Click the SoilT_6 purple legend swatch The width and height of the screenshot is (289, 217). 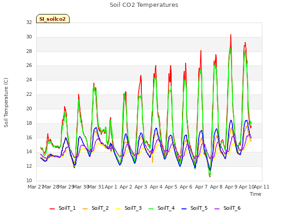(x=217, y=209)
